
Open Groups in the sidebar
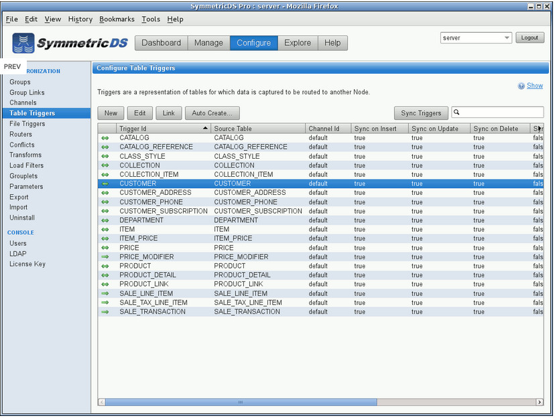(x=20, y=82)
